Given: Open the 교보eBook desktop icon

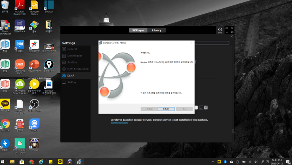Looking at the screenshot, I should [20, 26].
